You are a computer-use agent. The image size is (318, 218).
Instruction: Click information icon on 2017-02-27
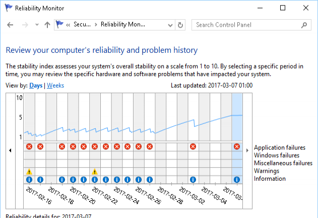point(150,180)
